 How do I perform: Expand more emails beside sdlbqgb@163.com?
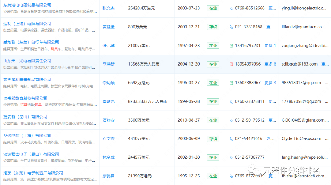click(x=325, y=64)
